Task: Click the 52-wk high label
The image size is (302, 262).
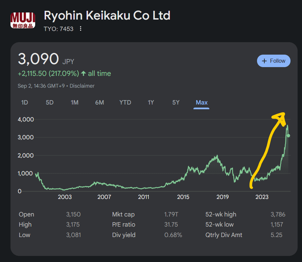Action: (x=221, y=214)
